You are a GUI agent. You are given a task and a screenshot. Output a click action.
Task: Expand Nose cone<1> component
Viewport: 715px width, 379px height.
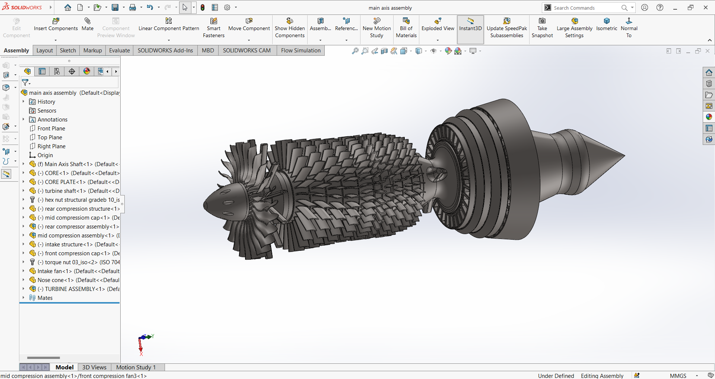coord(23,280)
